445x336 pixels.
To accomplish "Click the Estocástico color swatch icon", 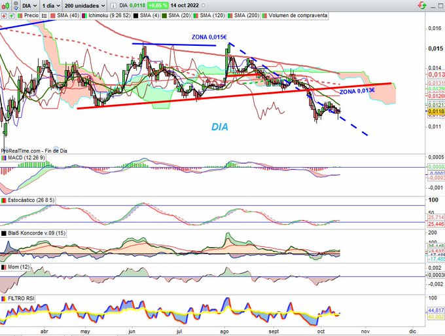I will [x=4, y=200].
